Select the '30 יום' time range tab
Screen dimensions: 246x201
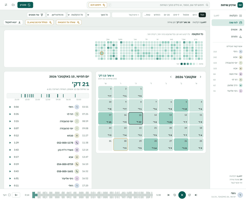point(167,15)
